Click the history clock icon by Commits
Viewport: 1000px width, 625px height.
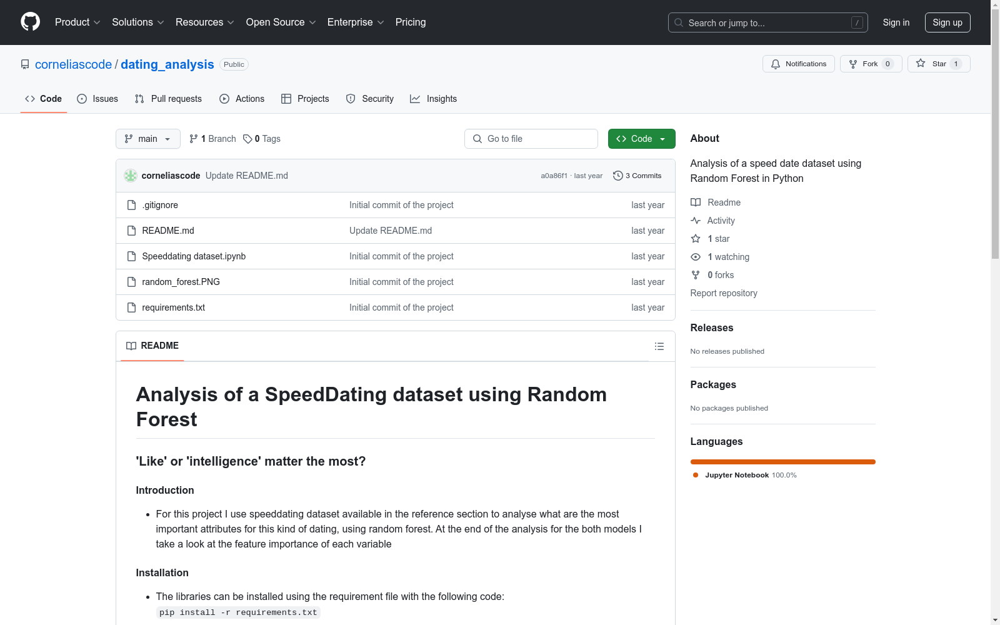pos(618,176)
